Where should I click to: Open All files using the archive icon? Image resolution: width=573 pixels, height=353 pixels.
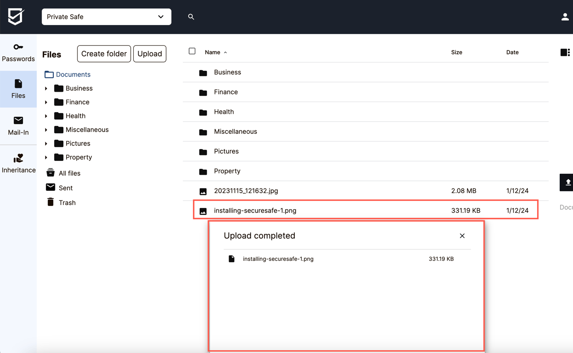click(50, 173)
